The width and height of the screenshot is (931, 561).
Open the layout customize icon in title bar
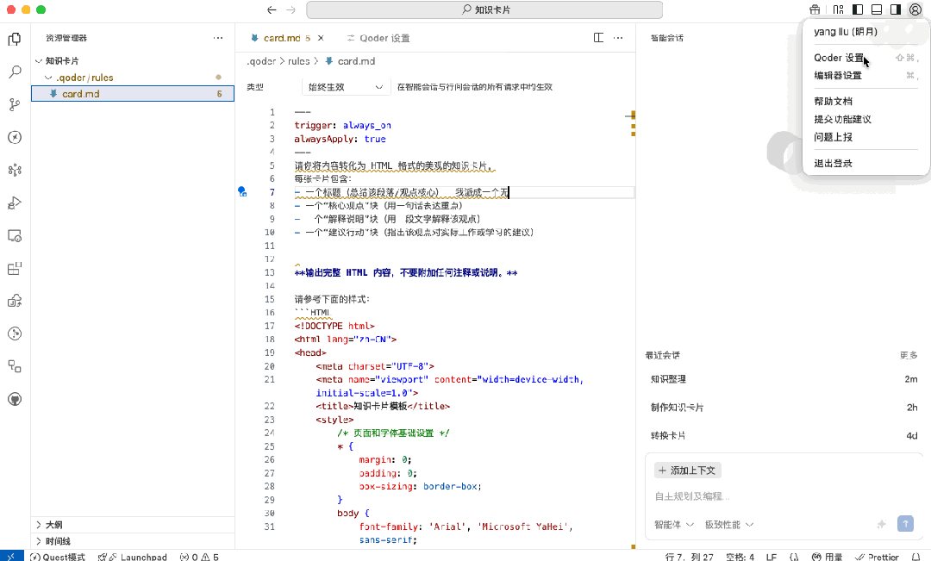coord(838,9)
